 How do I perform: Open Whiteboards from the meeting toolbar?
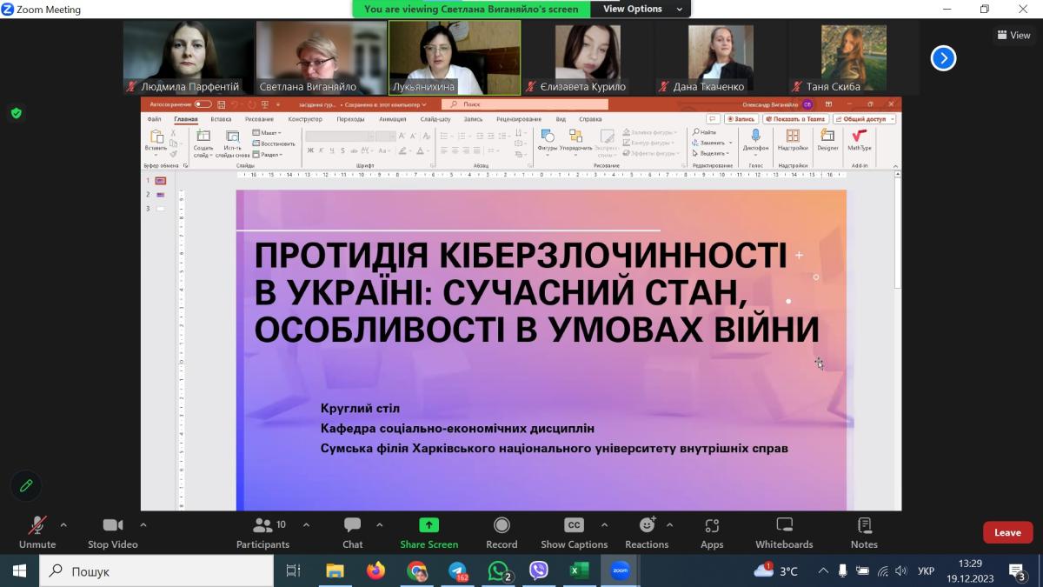point(784,532)
